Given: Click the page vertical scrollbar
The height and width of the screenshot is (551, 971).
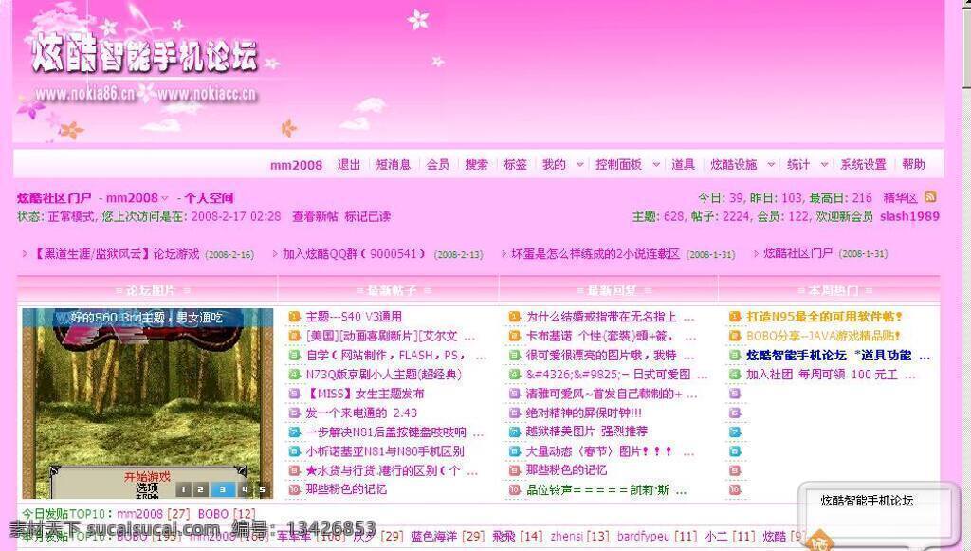Looking at the screenshot, I should coord(966,275).
